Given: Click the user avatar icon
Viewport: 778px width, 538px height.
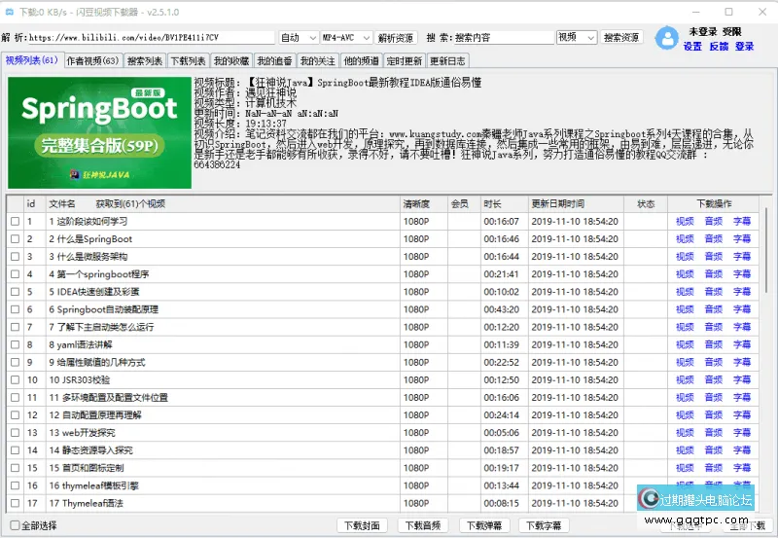Looking at the screenshot, I should pyautogui.click(x=667, y=38).
